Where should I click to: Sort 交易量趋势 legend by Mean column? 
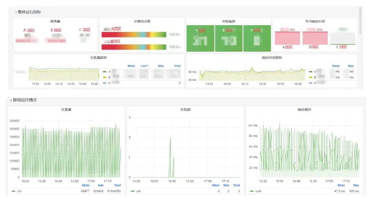coord(131,66)
